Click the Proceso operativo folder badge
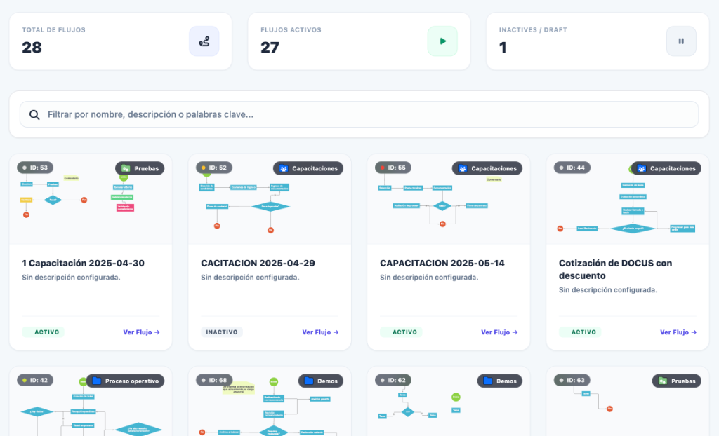 pos(125,381)
